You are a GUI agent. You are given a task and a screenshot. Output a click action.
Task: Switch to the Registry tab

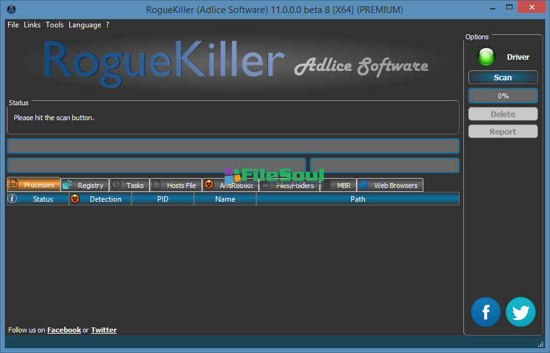click(x=85, y=186)
